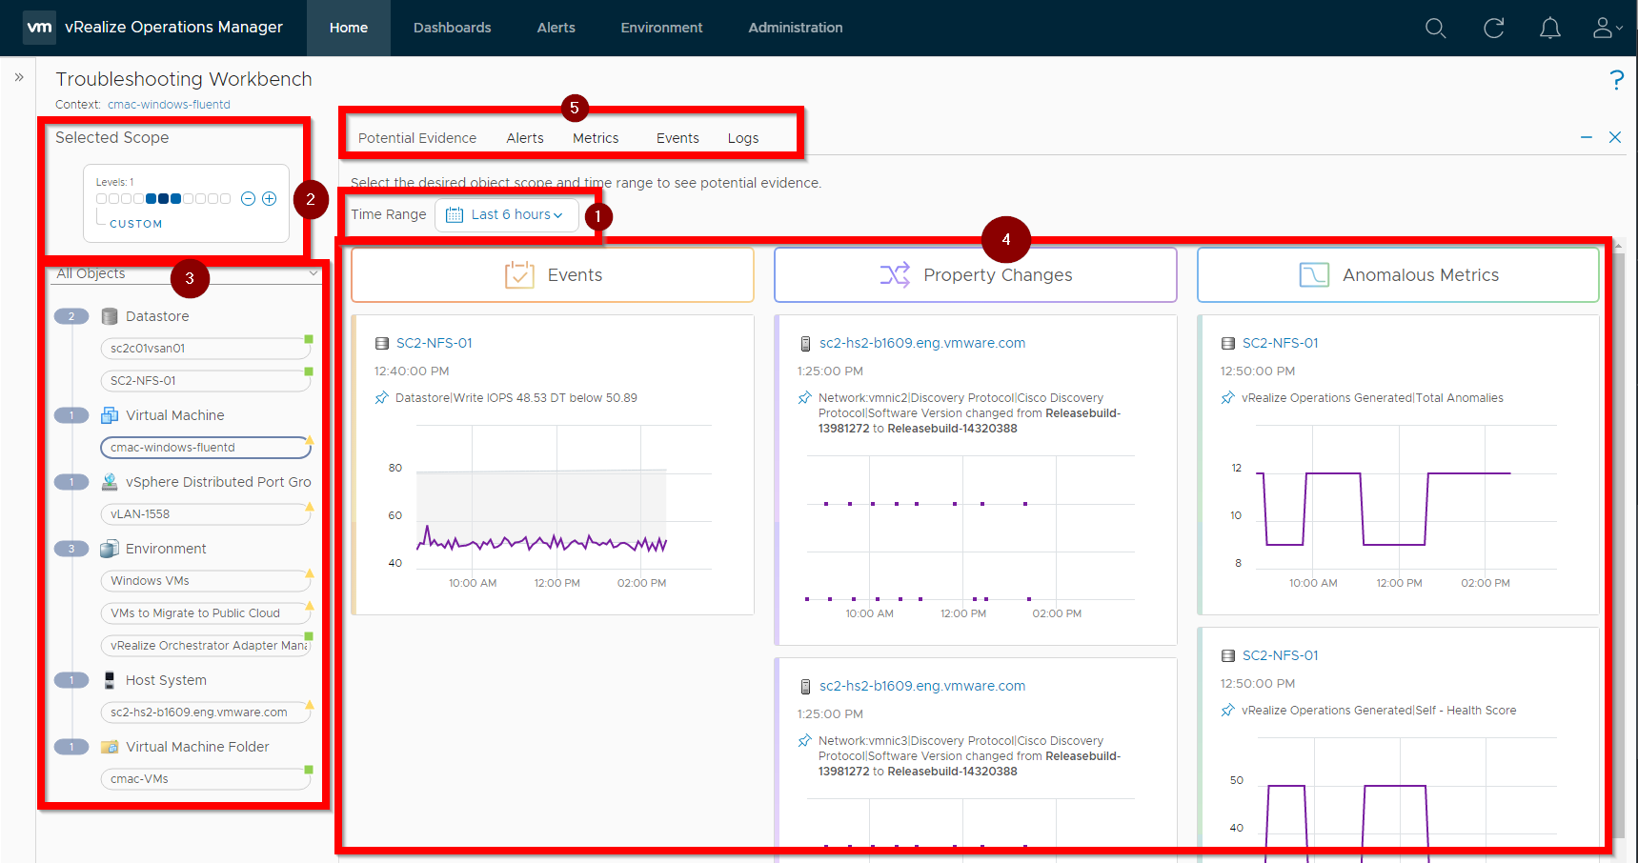Image resolution: width=1638 pixels, height=863 pixels.
Task: Decrease scope levels with minus icon
Action: 248,199
